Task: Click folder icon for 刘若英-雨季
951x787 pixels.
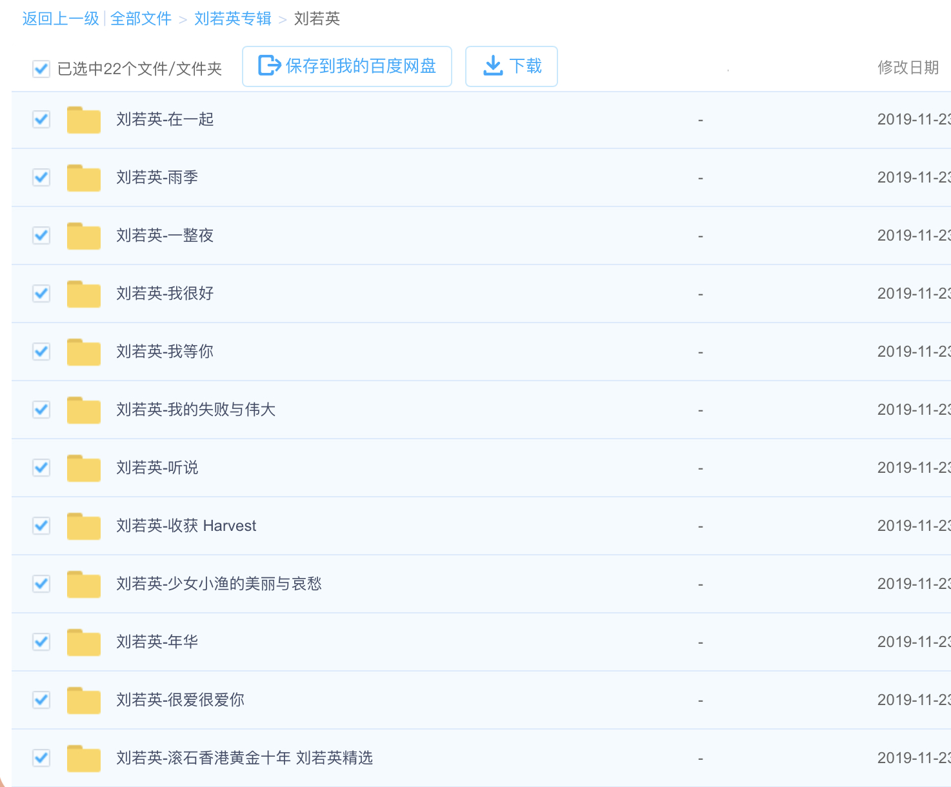Action: point(84,178)
